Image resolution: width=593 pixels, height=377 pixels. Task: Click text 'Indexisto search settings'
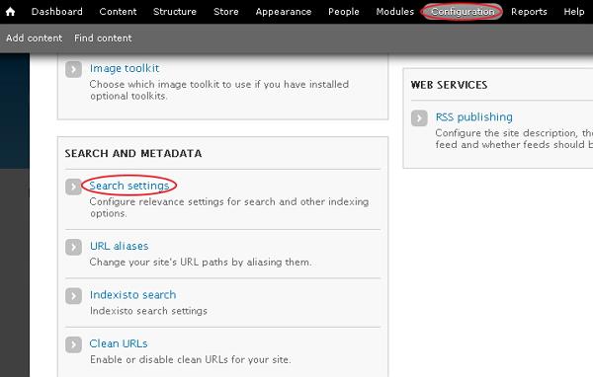click(148, 311)
